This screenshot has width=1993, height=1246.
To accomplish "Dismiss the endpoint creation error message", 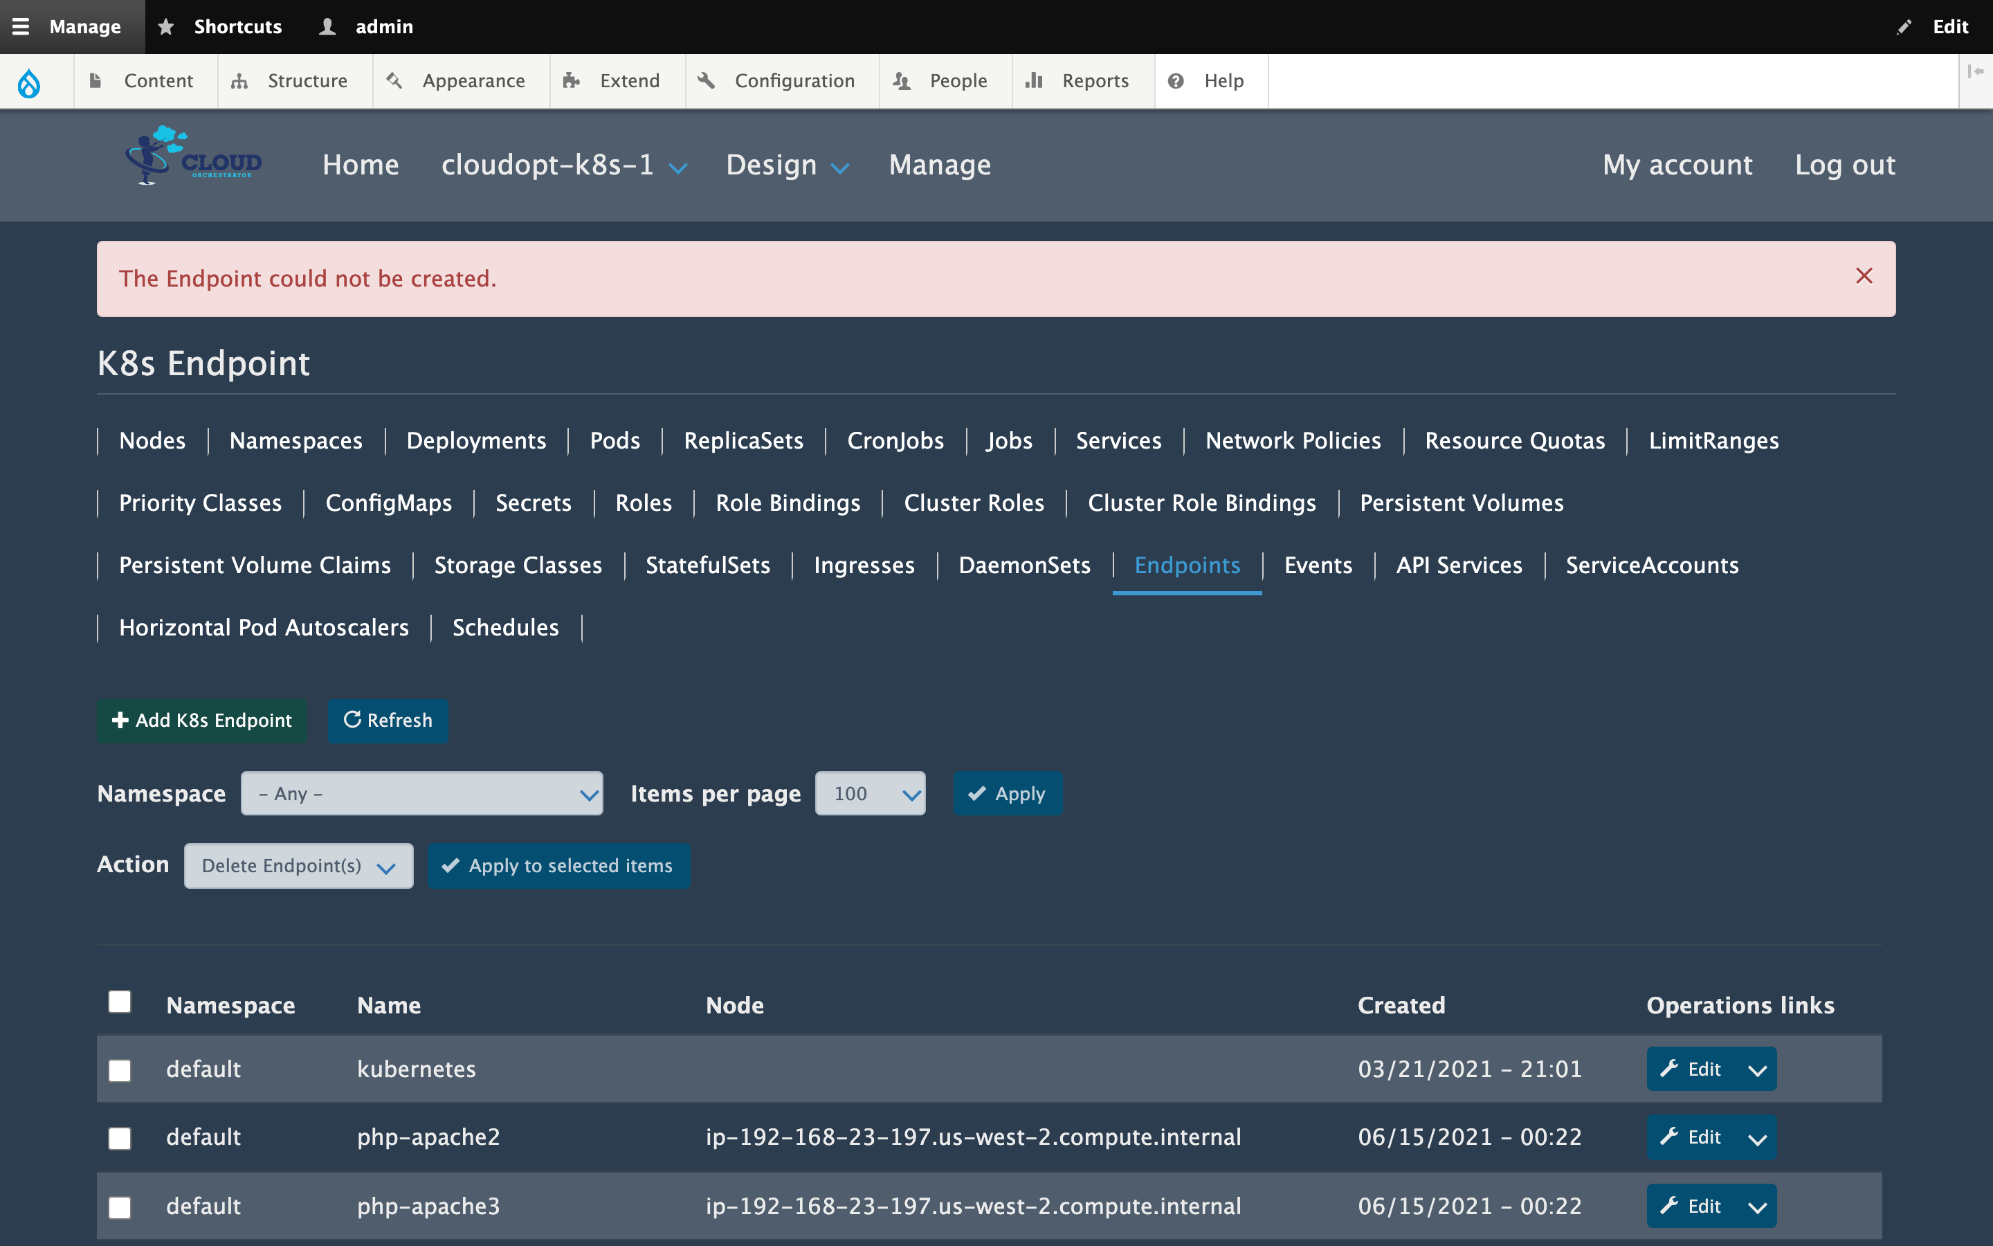I will pos(1864,277).
